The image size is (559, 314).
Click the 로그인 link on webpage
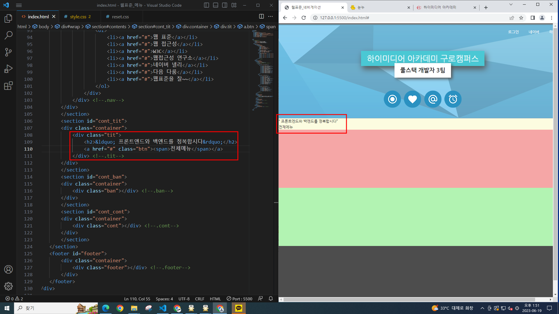pos(513,32)
